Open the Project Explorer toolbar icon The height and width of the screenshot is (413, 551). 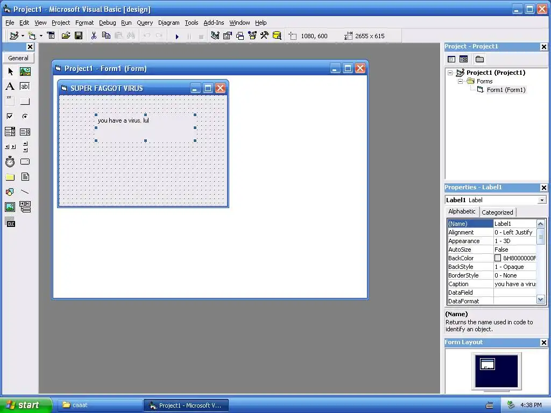tap(215, 35)
